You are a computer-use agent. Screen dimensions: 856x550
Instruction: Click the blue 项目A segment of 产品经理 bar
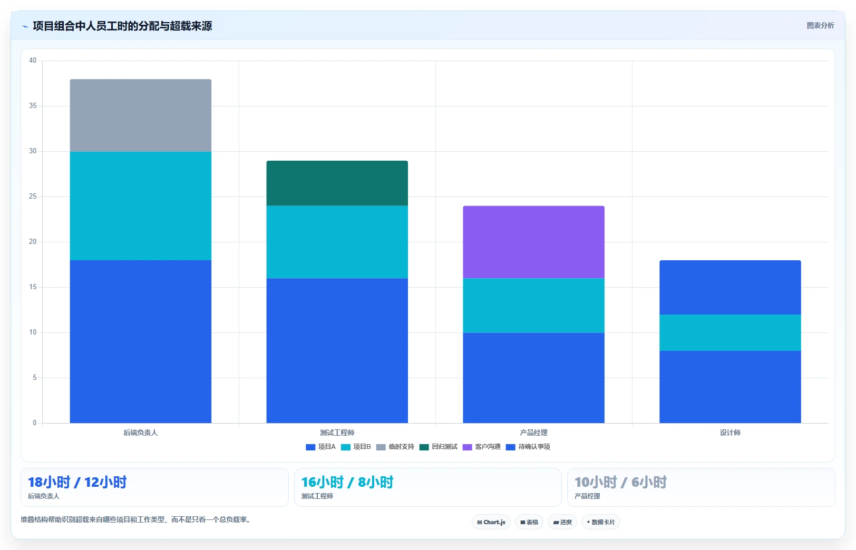tap(534, 378)
